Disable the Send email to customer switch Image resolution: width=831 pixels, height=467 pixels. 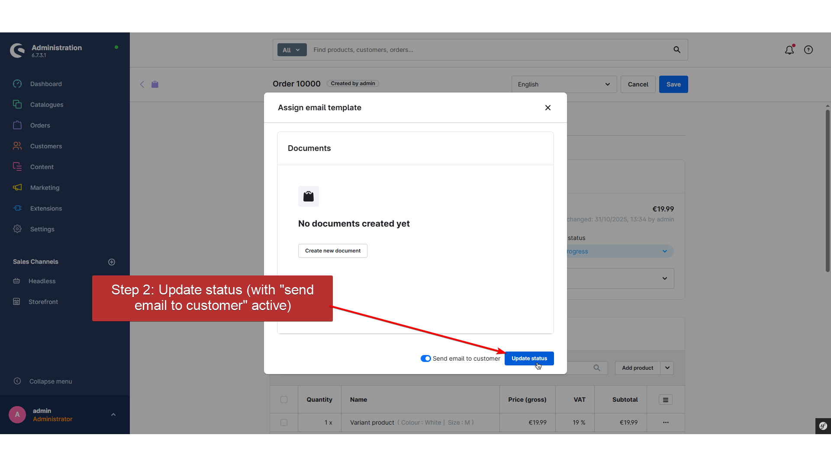coord(425,358)
